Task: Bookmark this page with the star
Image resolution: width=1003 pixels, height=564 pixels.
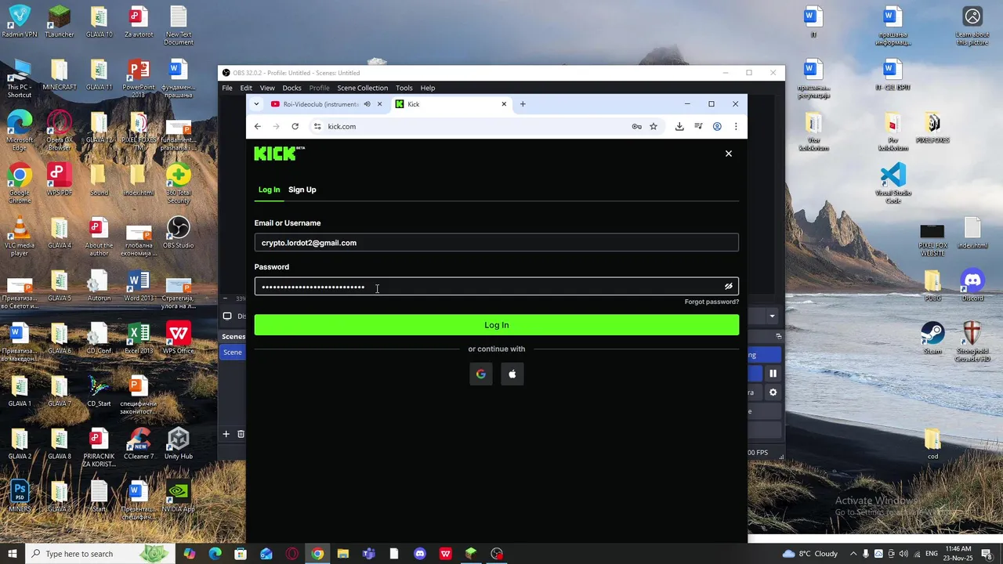Action: point(654,126)
